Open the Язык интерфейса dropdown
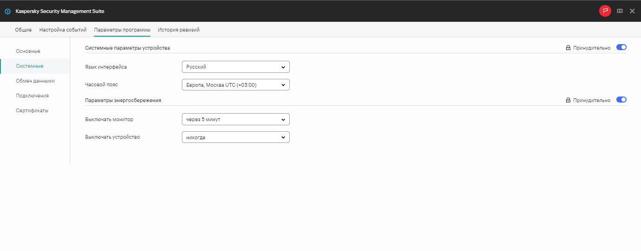The image size is (641, 251). pyautogui.click(x=235, y=67)
